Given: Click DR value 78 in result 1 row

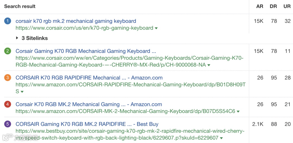Looking at the screenshot, I should 274,21.
